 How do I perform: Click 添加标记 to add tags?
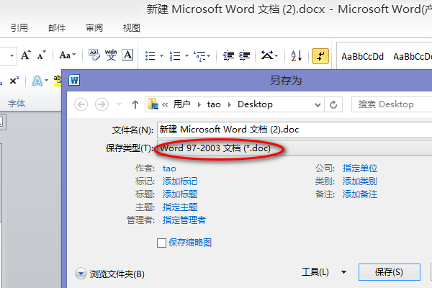tap(180, 181)
